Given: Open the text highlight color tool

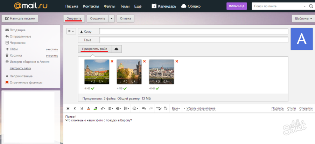Looking at the screenshot, I should (x=96, y=109).
